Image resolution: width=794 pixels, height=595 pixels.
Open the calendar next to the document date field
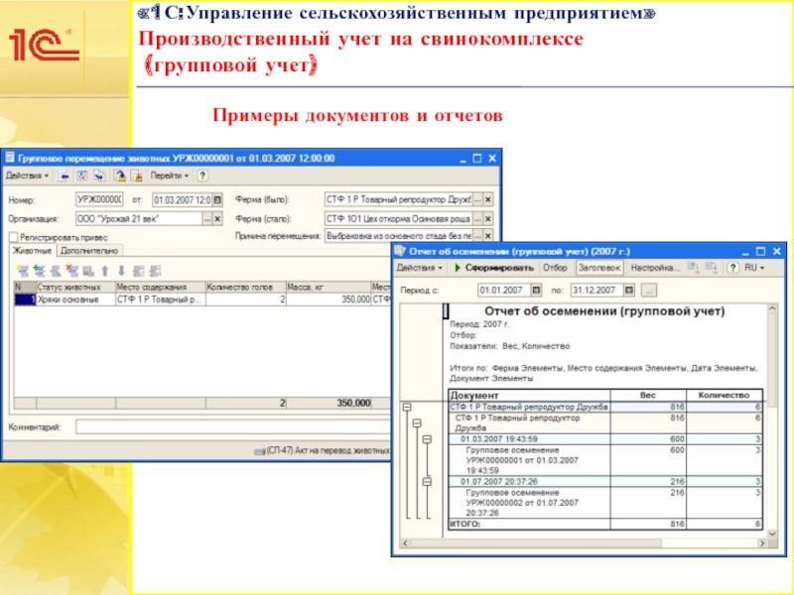tap(217, 200)
